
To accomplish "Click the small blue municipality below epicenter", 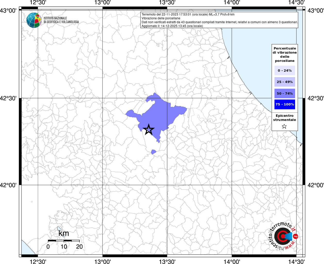I will (153, 152).
